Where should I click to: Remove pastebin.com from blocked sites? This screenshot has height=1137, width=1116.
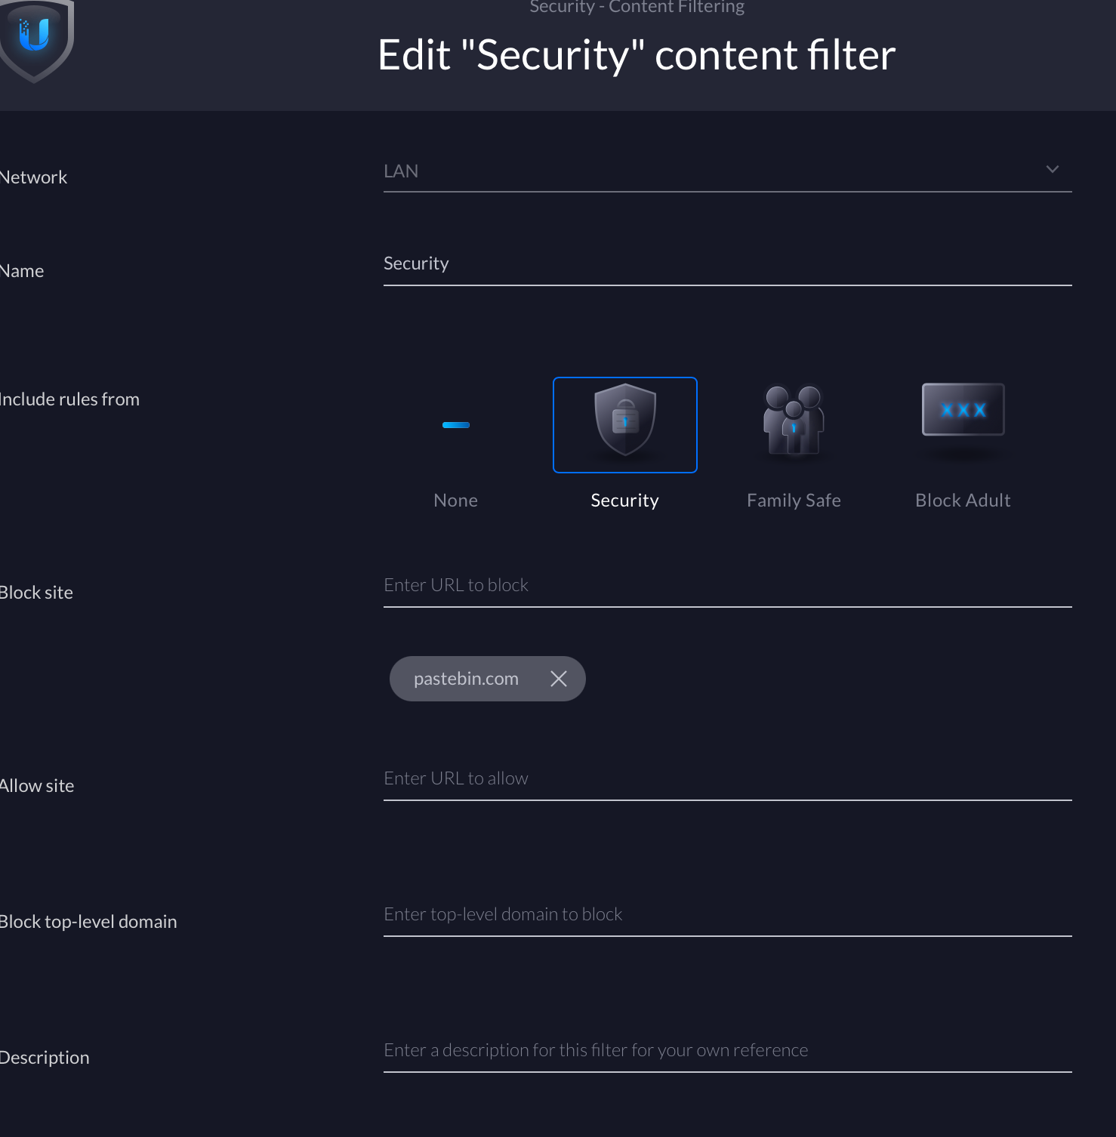[559, 679]
